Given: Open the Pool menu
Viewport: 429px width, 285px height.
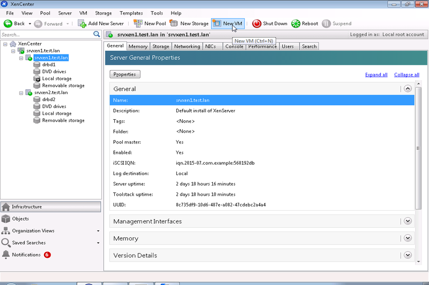Looking at the screenshot, I should click(45, 13).
